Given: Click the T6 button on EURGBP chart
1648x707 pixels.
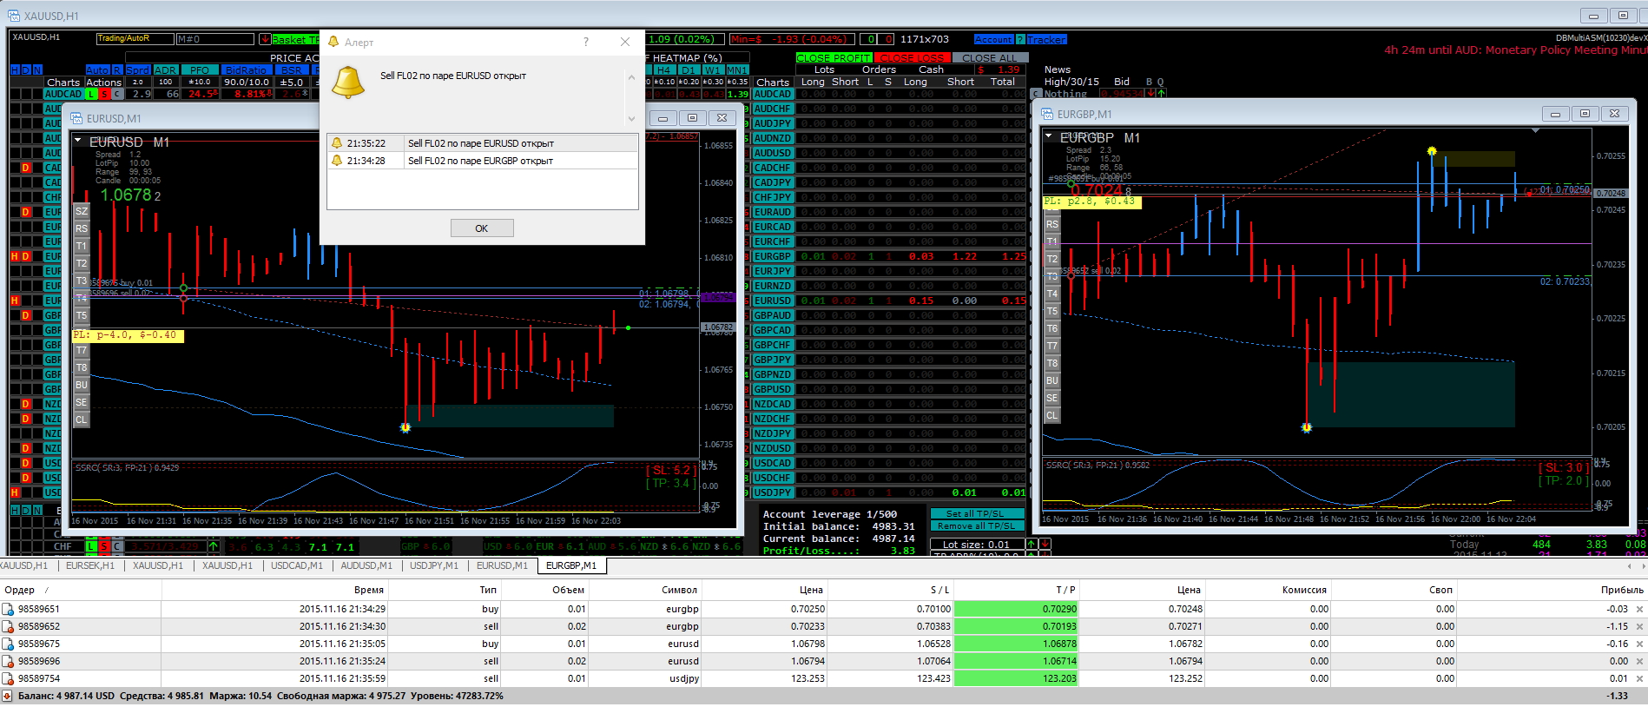Looking at the screenshot, I should pyautogui.click(x=1052, y=328).
